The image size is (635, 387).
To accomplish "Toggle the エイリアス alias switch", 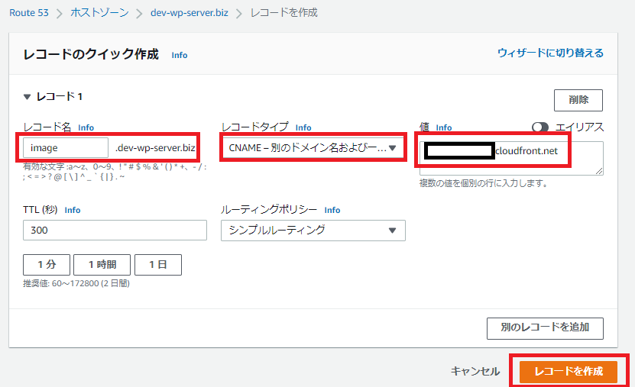I will [x=541, y=127].
